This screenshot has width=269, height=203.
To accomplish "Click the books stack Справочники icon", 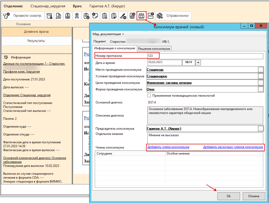I will (160, 16).
